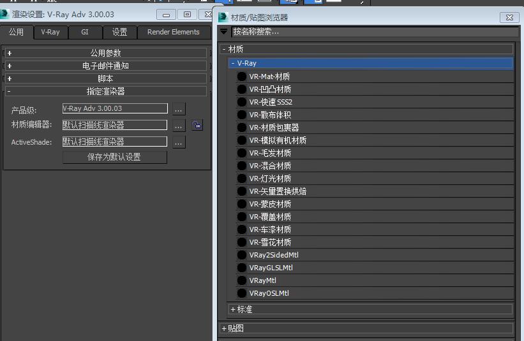524x341 pixels.
Task: Select VR-覆盖材质
Action: pos(375,217)
